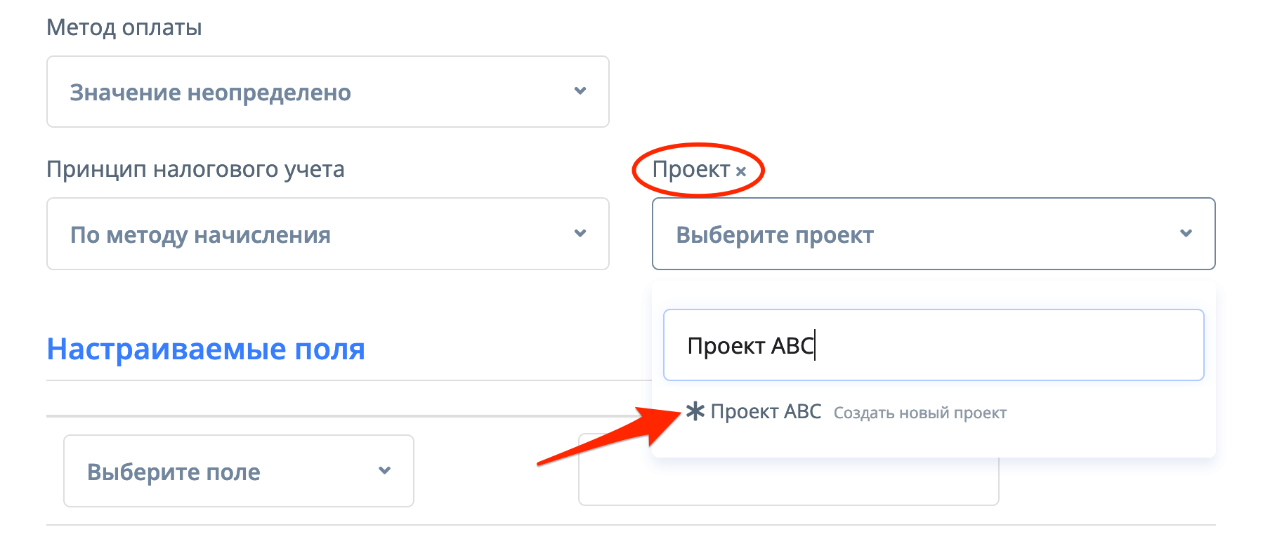The height and width of the screenshot is (546, 1263).
Task: Click the asterisk icon beside Проект ABC
Action: (x=695, y=411)
